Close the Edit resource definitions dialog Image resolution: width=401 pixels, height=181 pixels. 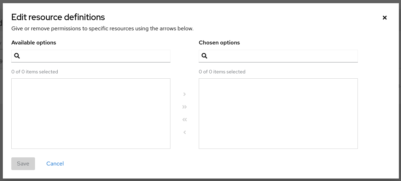[385, 18]
